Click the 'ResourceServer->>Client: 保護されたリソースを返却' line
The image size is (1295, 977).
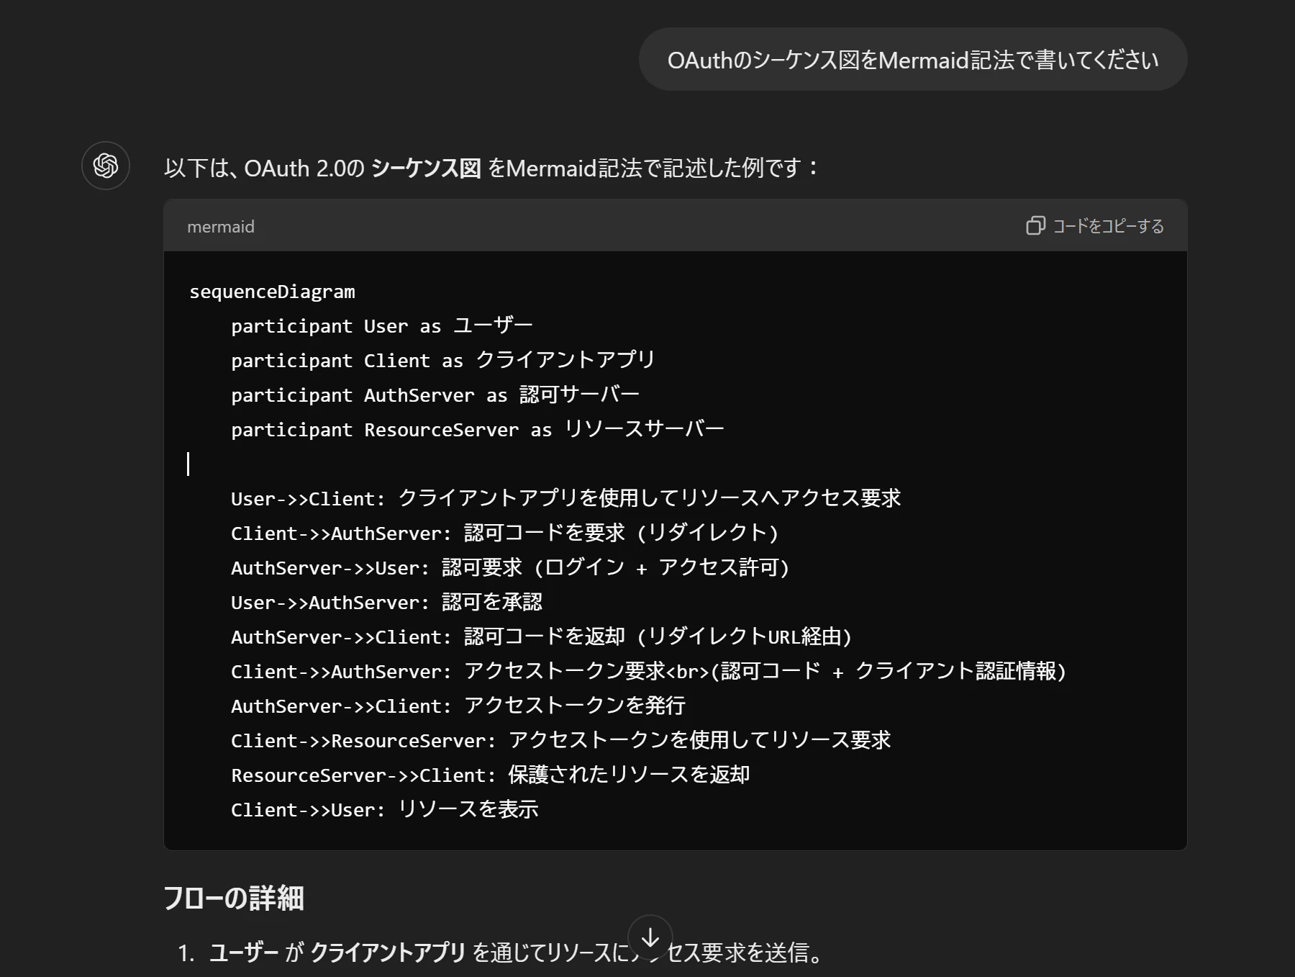(x=491, y=775)
